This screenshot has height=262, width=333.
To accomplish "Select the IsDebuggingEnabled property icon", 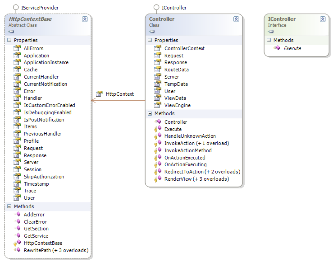I will [x=17, y=112].
